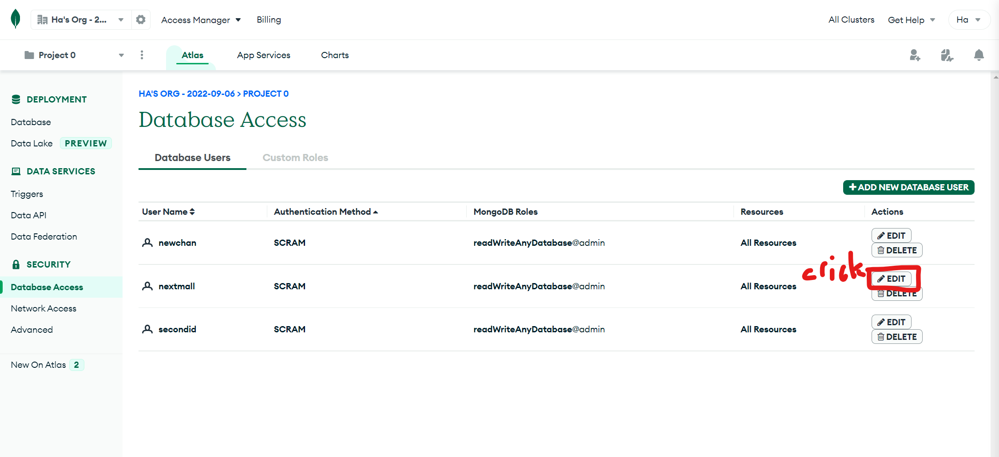The height and width of the screenshot is (457, 999).
Task: Click the New On Atlas count badge
Action: (x=76, y=365)
